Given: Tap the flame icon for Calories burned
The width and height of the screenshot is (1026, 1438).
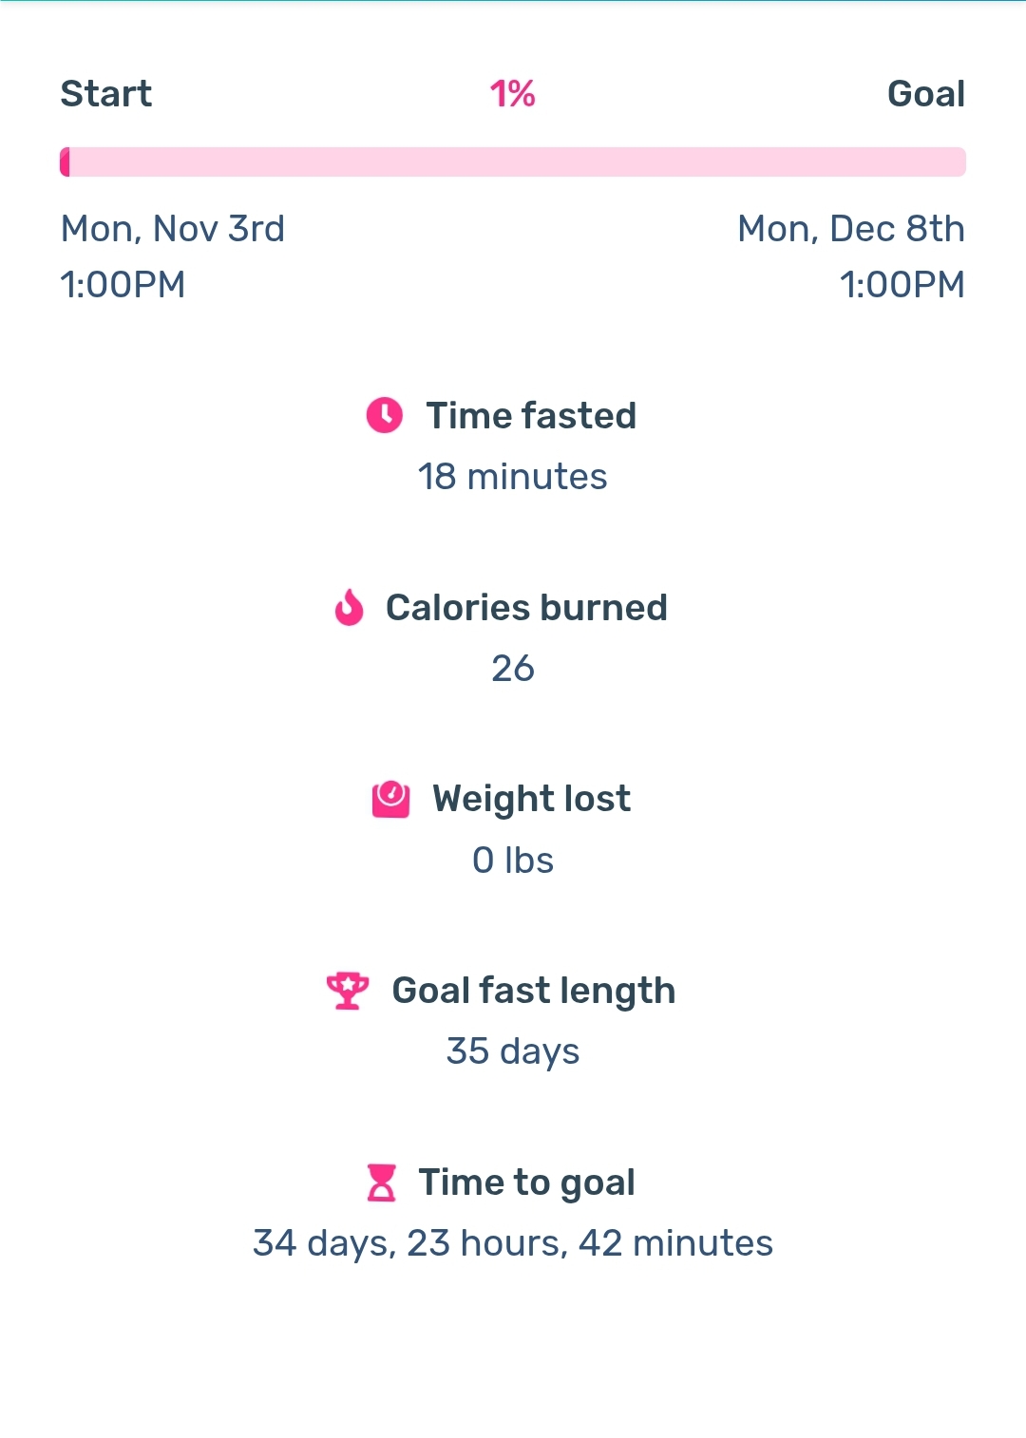Looking at the screenshot, I should pos(350,608).
